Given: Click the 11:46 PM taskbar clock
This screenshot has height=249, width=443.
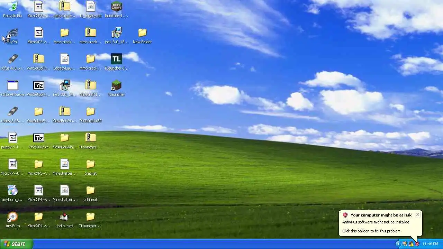Looking at the screenshot, I should point(430,244).
